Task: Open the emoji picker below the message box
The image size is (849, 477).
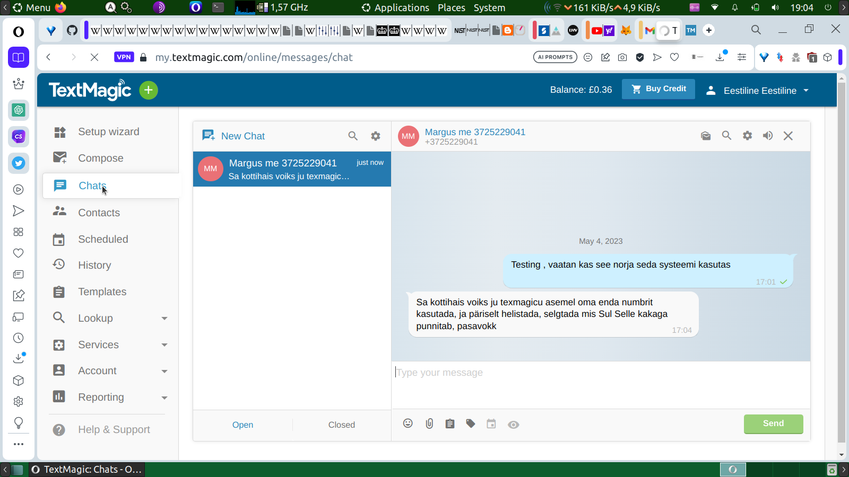Action: 408,423
